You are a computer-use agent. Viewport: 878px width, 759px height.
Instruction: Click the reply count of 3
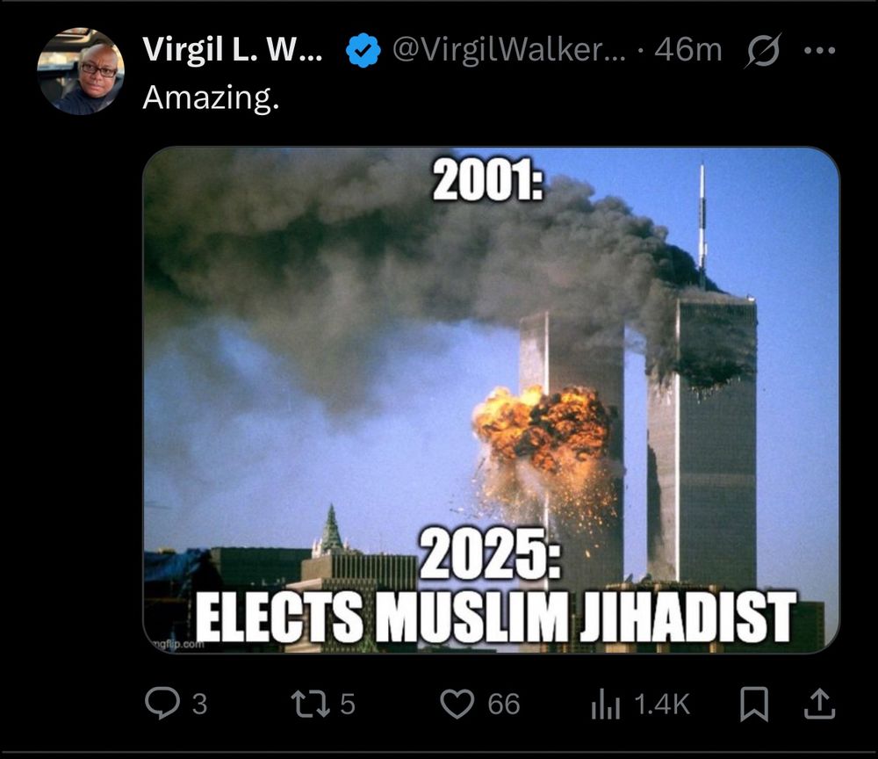200,705
